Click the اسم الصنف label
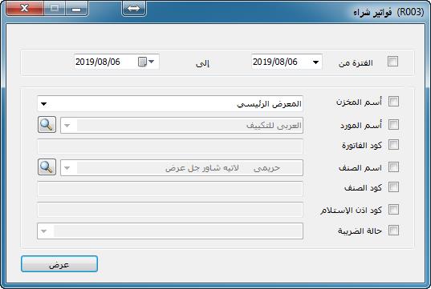Viewport: 431px width, 289px height. pos(360,167)
